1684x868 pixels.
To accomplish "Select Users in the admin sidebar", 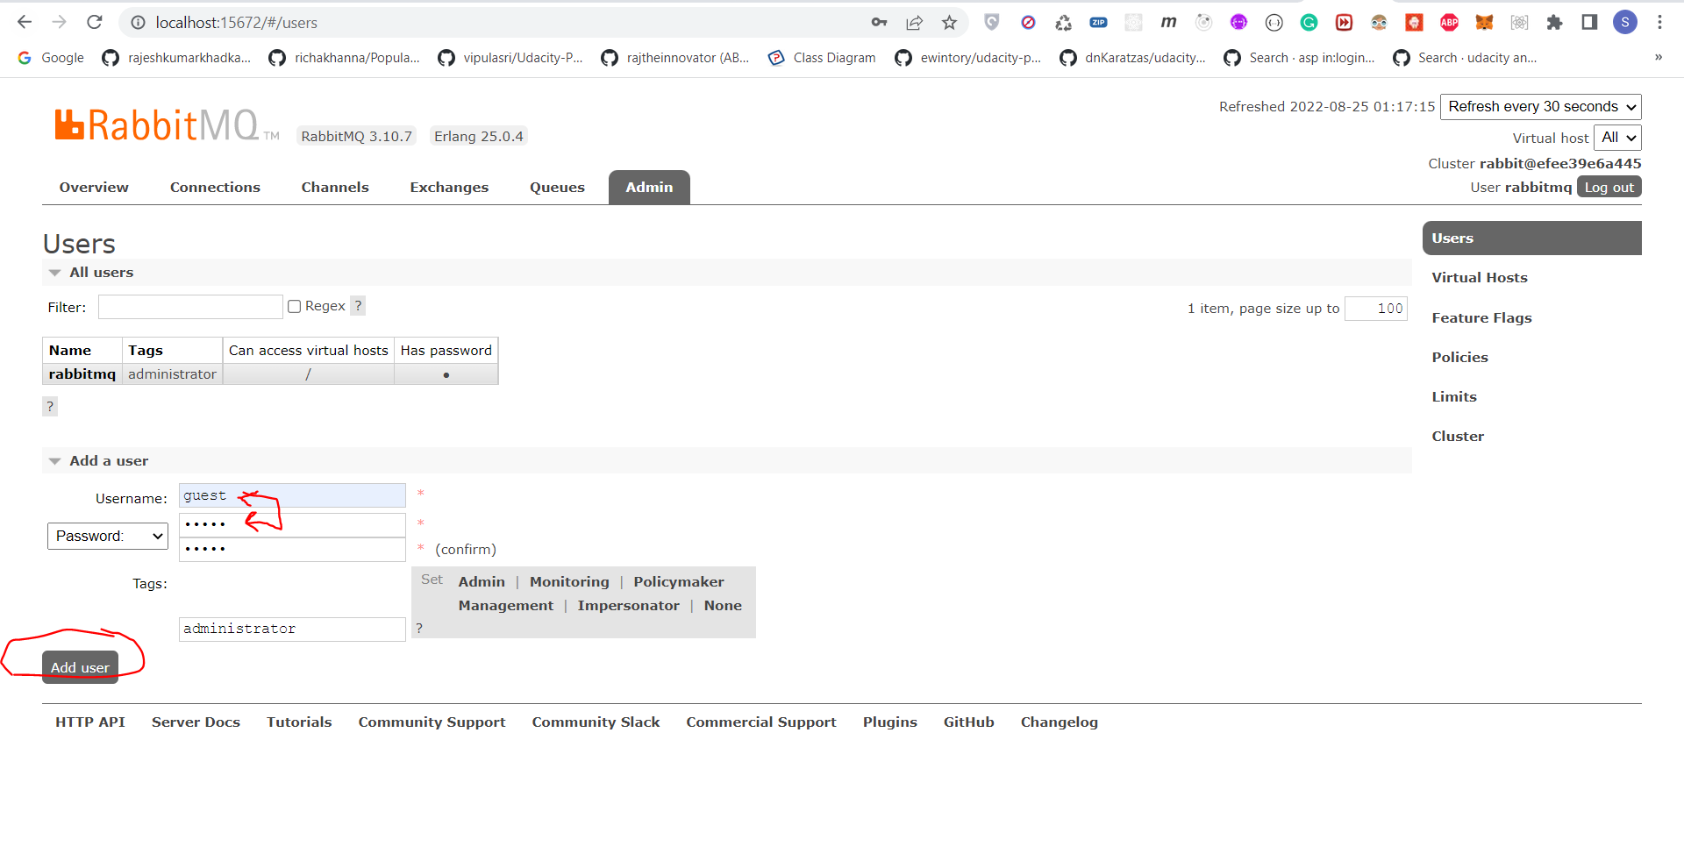I will click(x=1531, y=238).
